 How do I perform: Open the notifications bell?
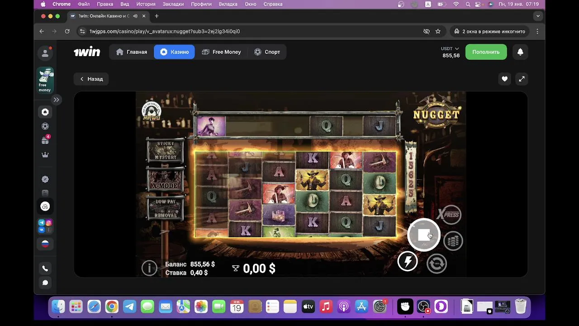click(x=520, y=52)
